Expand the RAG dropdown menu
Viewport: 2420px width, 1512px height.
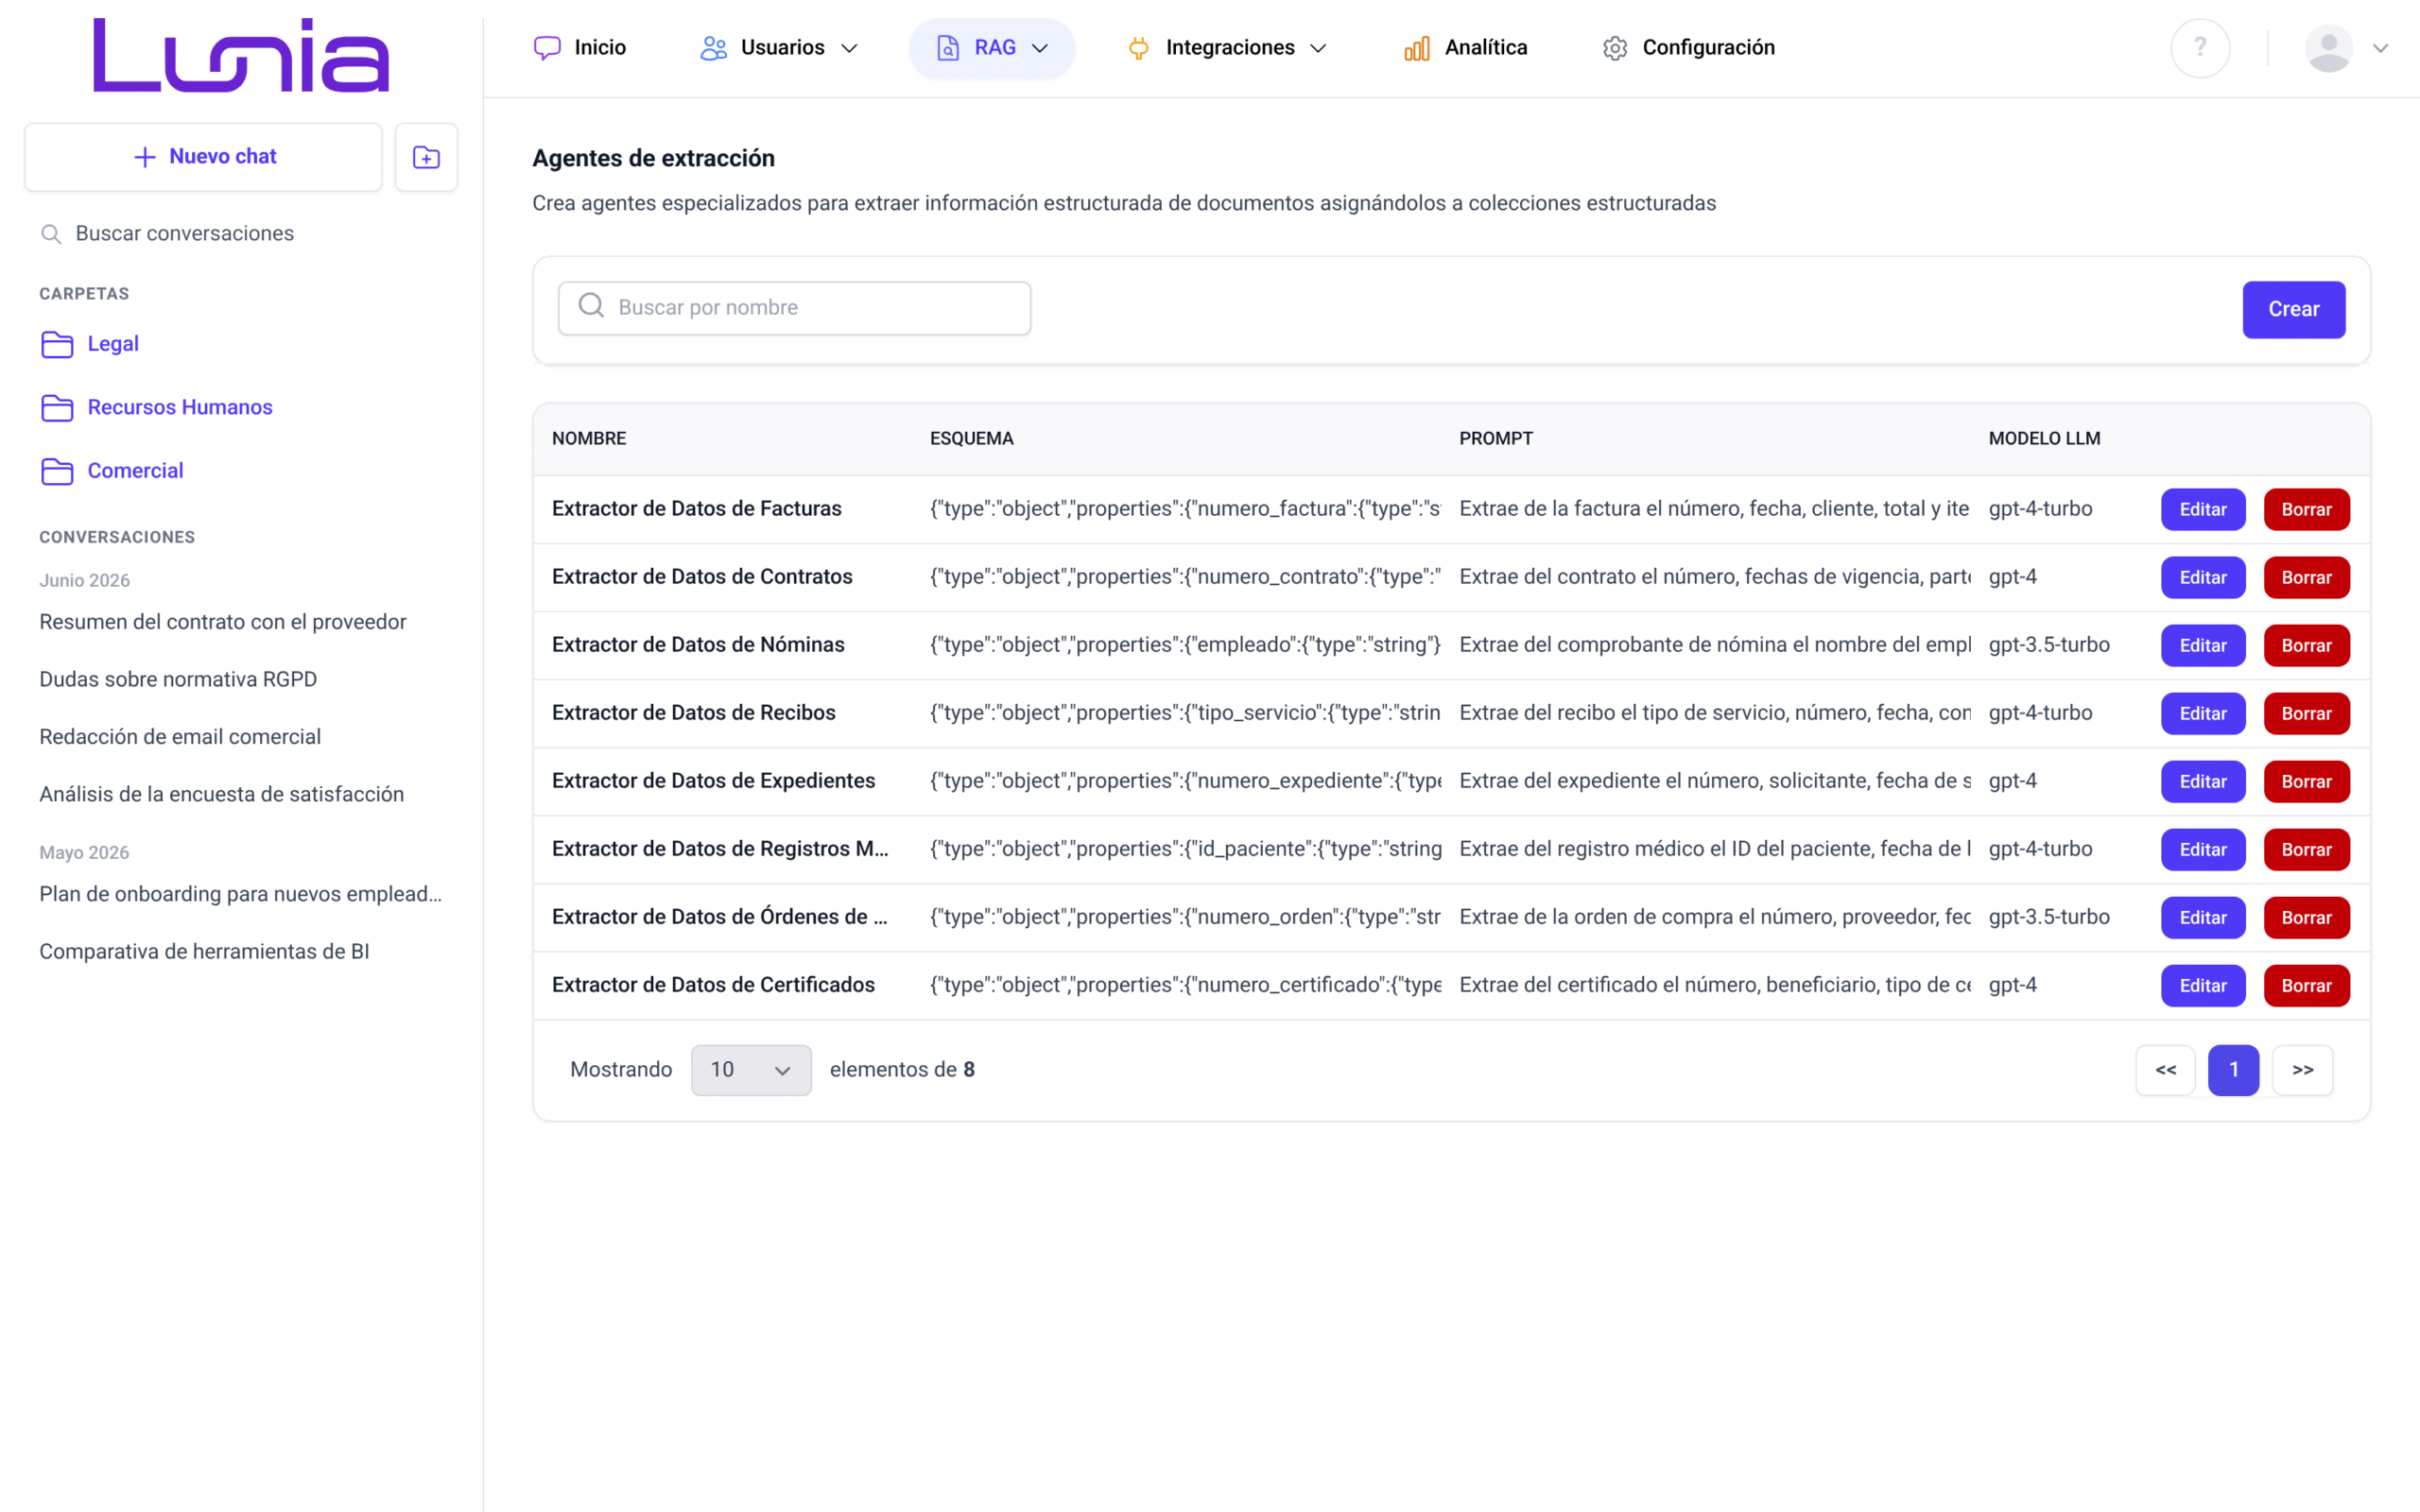coord(991,48)
